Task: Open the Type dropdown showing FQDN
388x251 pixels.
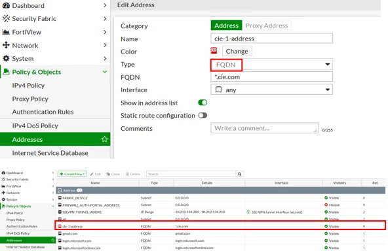Action: click(271, 65)
